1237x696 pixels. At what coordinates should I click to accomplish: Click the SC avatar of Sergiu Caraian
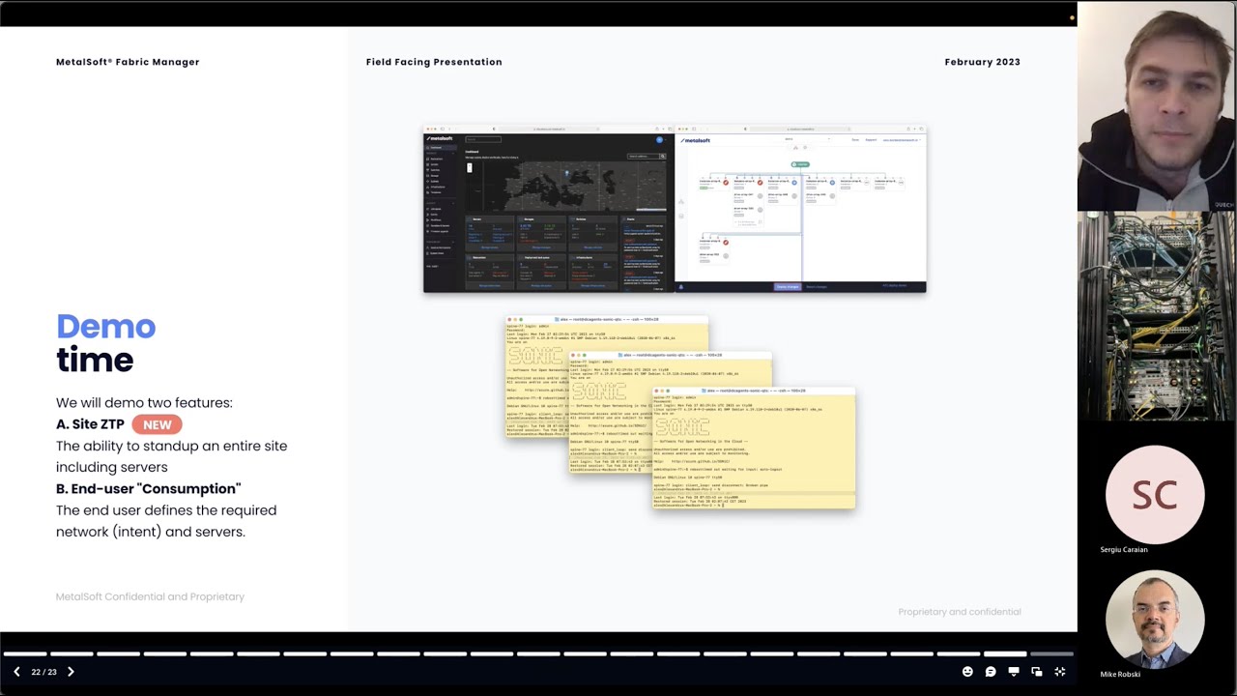1155,495
